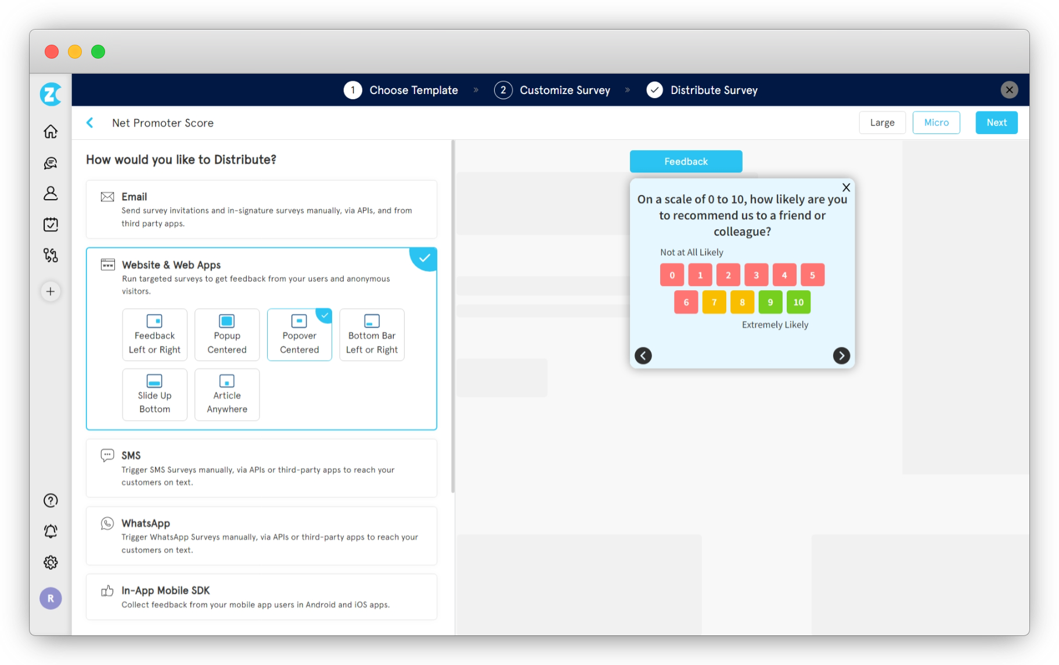Open the settings gear icon

(x=51, y=562)
